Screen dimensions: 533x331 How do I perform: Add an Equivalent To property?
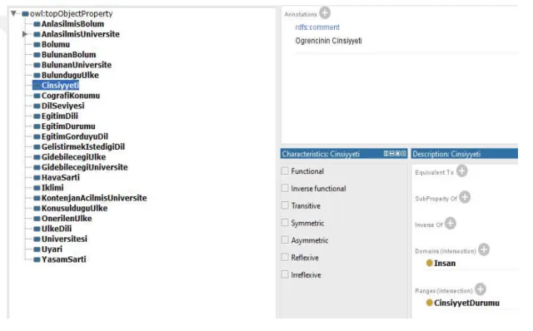(x=461, y=170)
